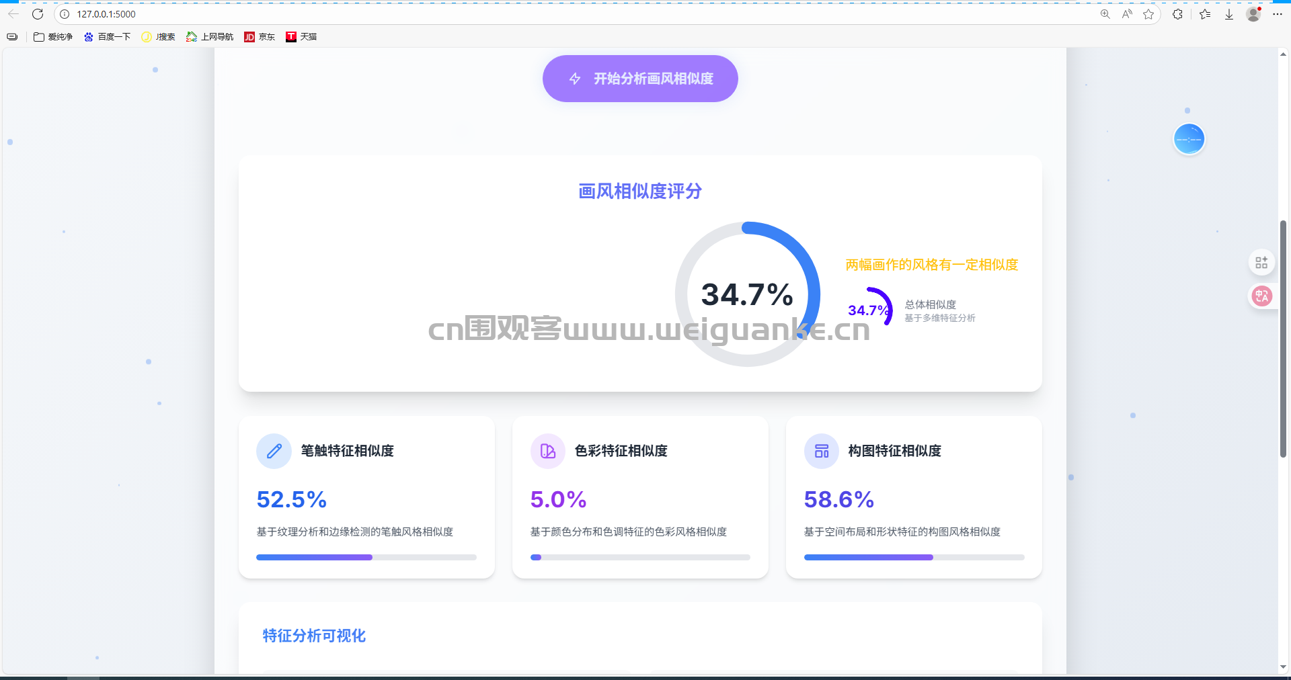Open the Downloads arrow icon
The width and height of the screenshot is (1291, 680).
(x=1228, y=14)
